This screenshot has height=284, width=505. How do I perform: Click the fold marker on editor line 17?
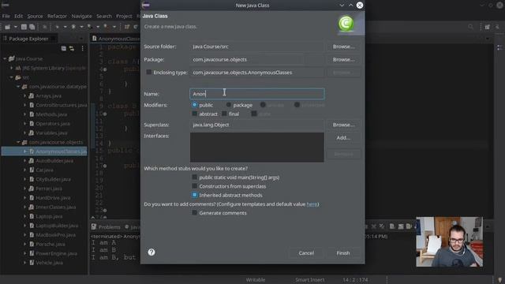[105, 166]
